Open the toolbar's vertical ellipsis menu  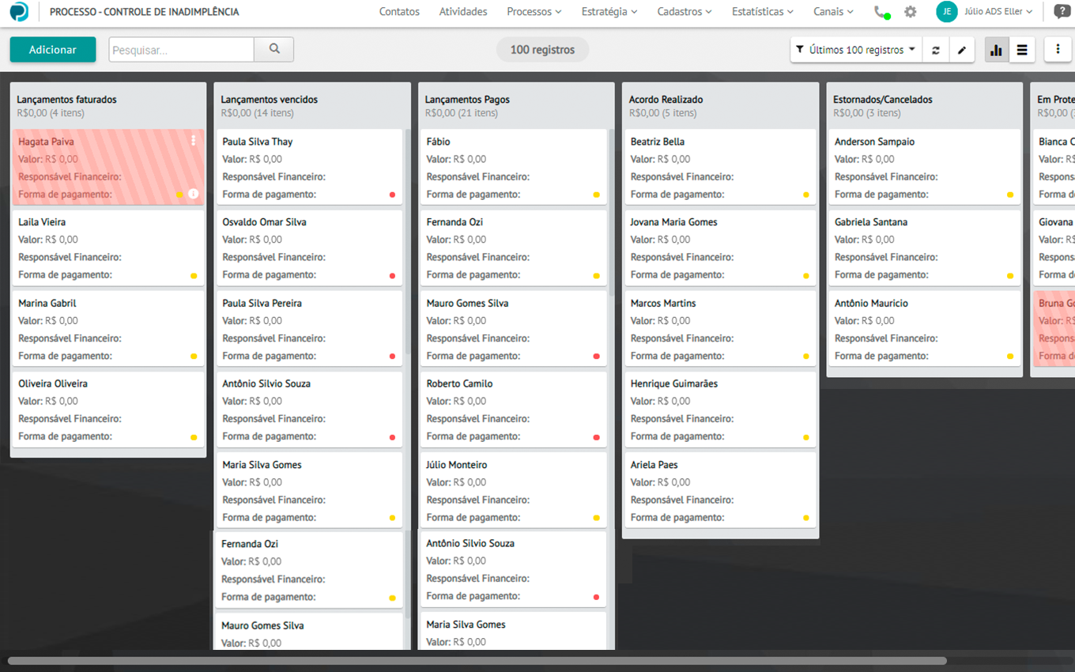pyautogui.click(x=1058, y=49)
